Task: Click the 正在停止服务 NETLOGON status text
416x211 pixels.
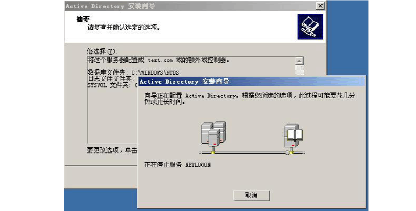Action: (x=177, y=165)
